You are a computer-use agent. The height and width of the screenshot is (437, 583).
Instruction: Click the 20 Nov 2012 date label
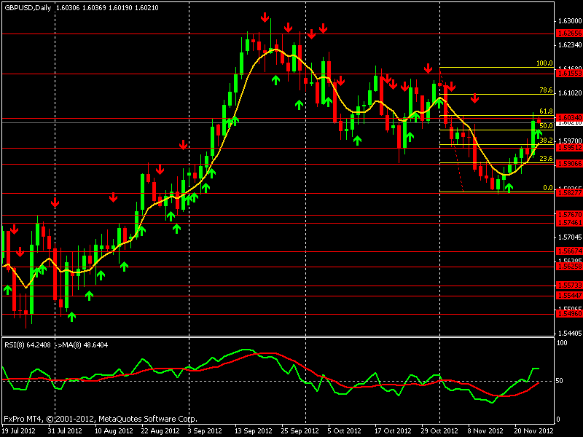(533, 431)
